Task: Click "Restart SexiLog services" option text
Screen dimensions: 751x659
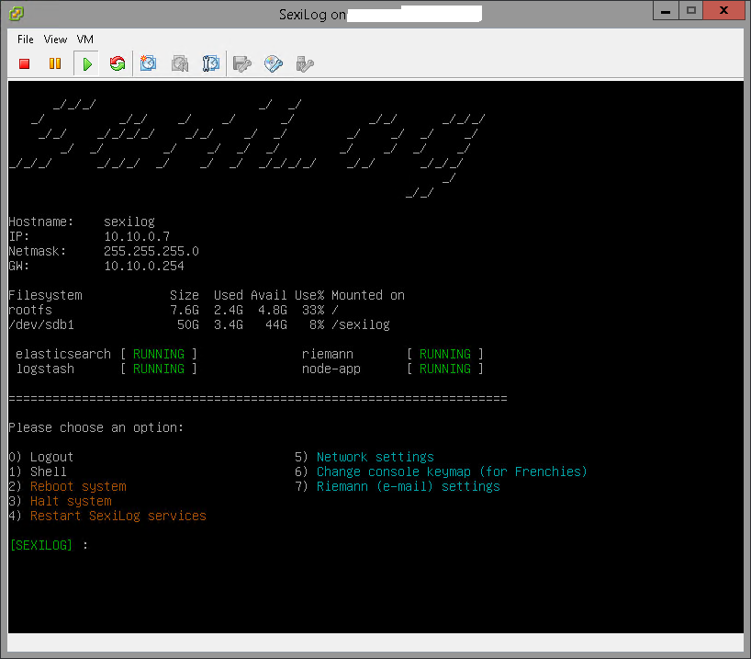Action: pos(118,516)
